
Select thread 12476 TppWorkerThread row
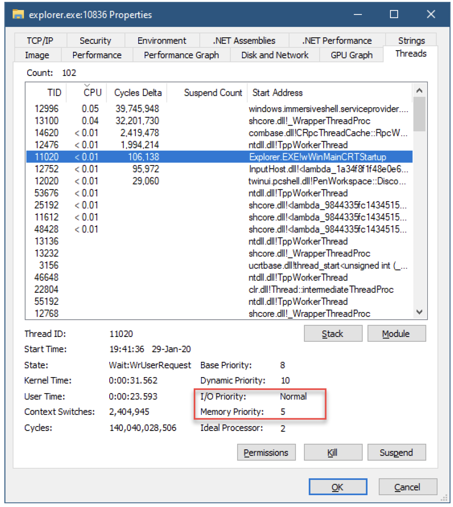[219, 145]
